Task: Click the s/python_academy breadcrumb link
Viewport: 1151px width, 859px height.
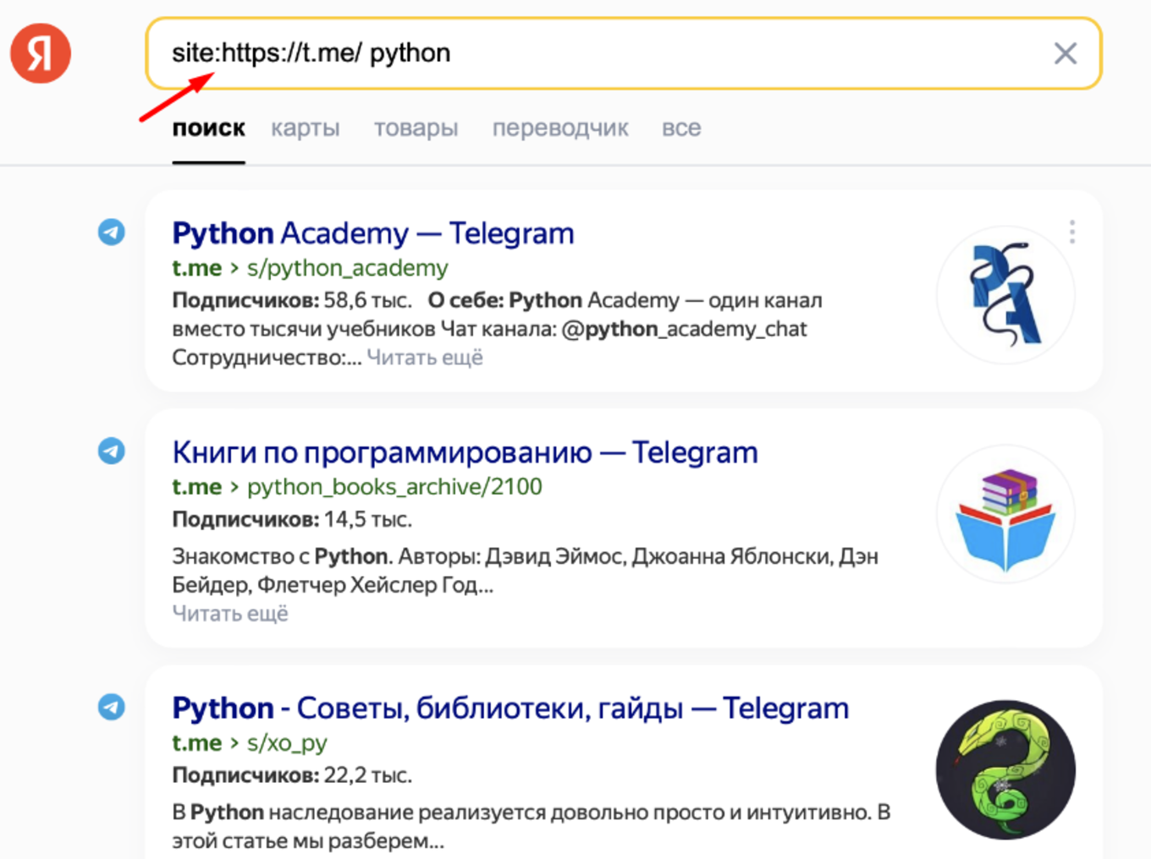Action: click(347, 268)
